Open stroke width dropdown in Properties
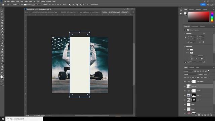The width and height of the screenshot is (215, 121). coord(196,56)
